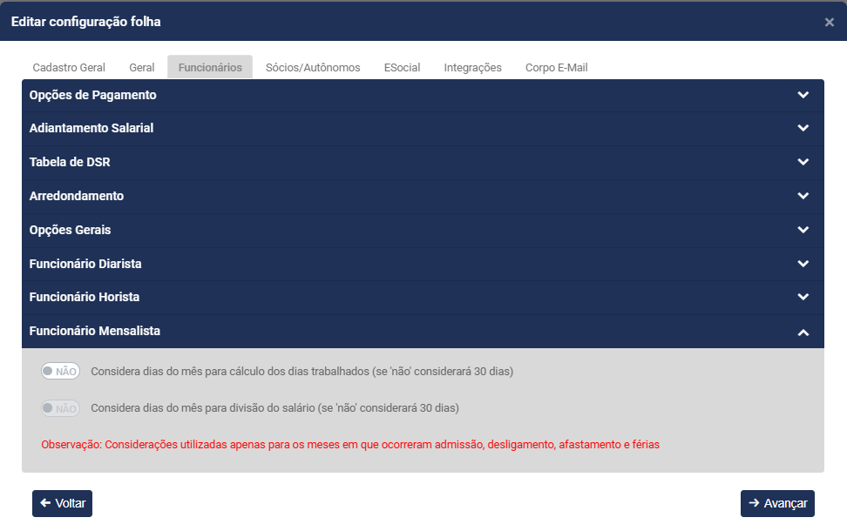The image size is (847, 531).
Task: Click the Funcionário Horista chevron
Action: (x=803, y=297)
